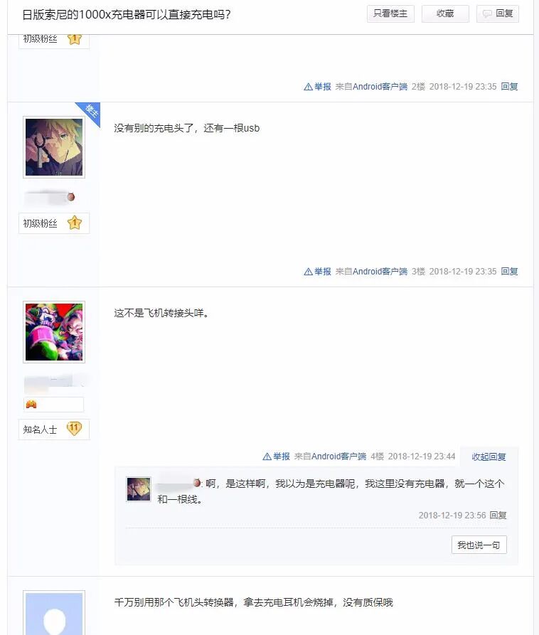The height and width of the screenshot is (635, 539).
Task: Open the colorful avatar on 4楼
Action: tap(54, 332)
